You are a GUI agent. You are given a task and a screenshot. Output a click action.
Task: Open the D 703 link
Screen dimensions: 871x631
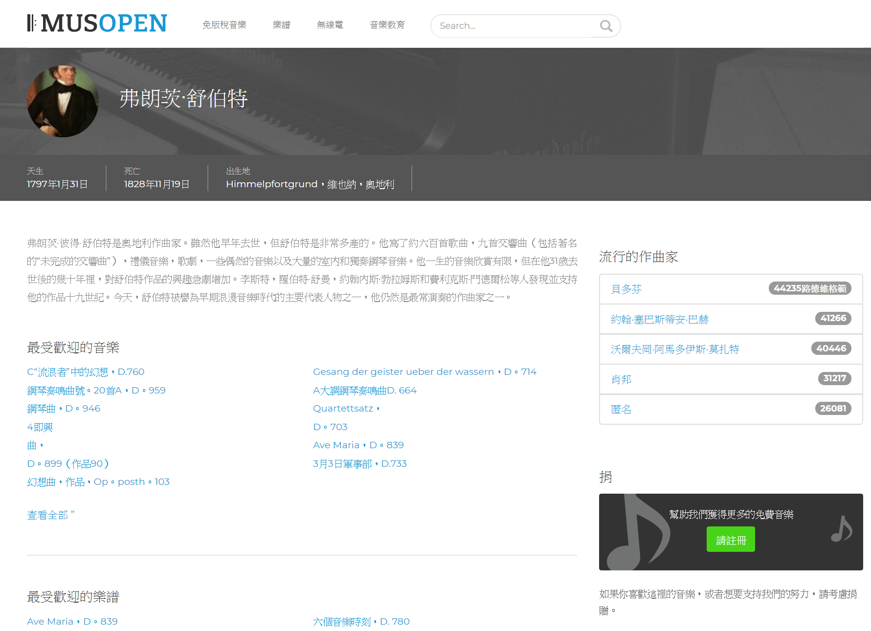point(330,427)
